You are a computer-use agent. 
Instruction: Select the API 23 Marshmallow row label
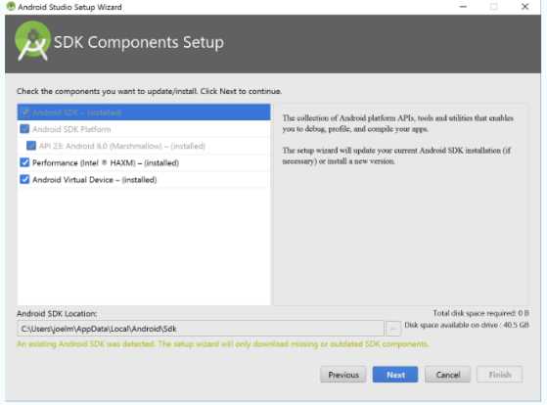point(121,146)
